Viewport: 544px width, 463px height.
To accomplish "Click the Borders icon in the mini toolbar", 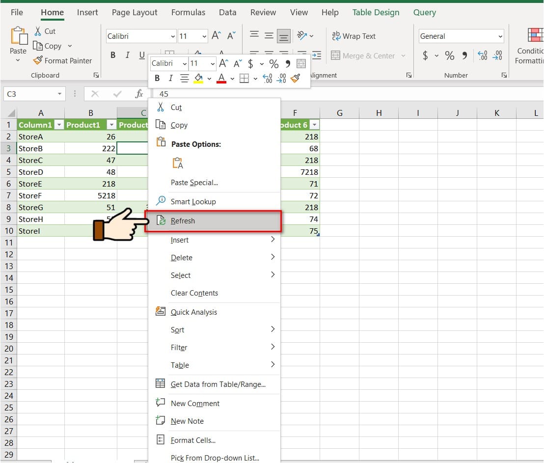I will click(x=244, y=79).
